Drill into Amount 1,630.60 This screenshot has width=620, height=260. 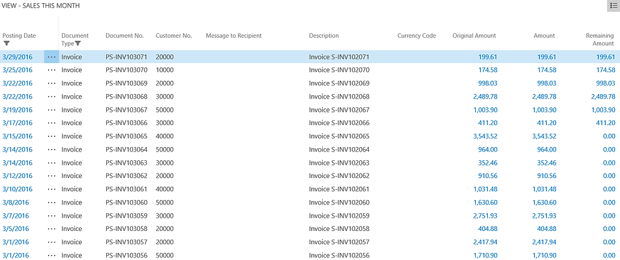click(545, 203)
